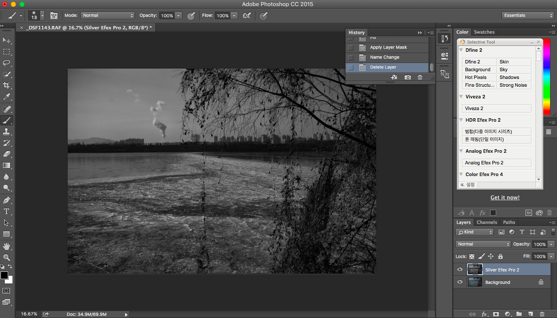Hide the Silver Efex Pro 2 layer
This screenshot has width=557, height=318.
point(460,270)
